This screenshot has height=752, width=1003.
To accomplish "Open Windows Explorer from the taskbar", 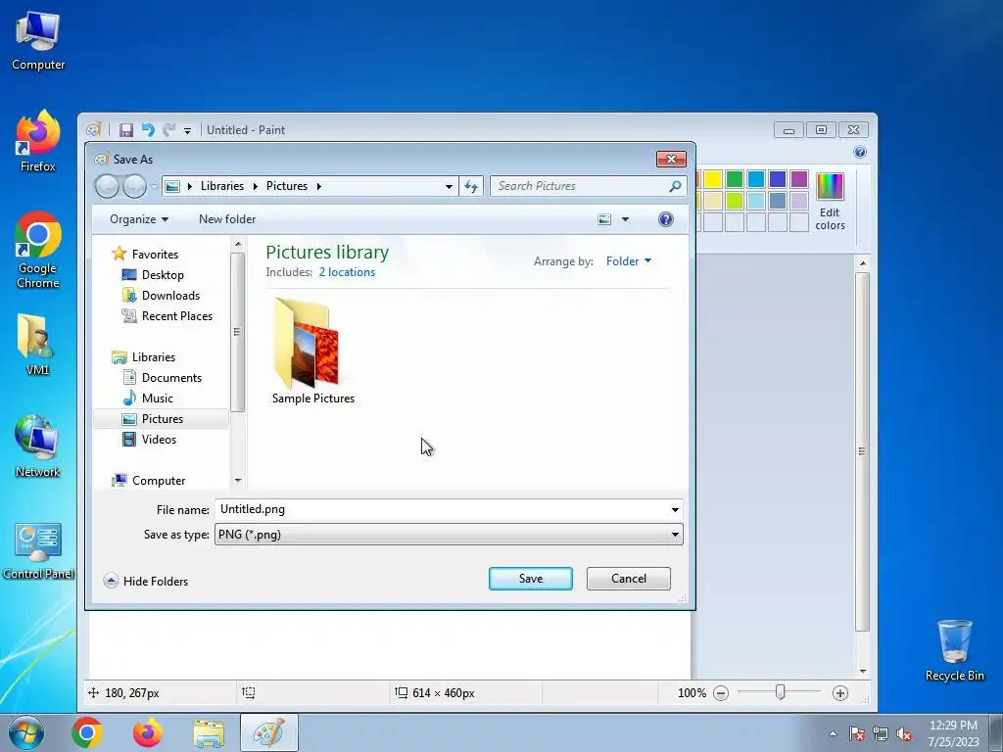I will point(209,732).
